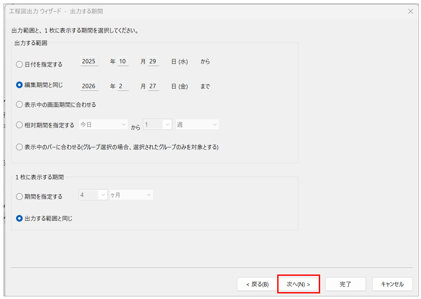Viewport: 421px width, 299px height.
Task: Choose 表示中の画面期間に合わせる option
Action: coord(19,104)
